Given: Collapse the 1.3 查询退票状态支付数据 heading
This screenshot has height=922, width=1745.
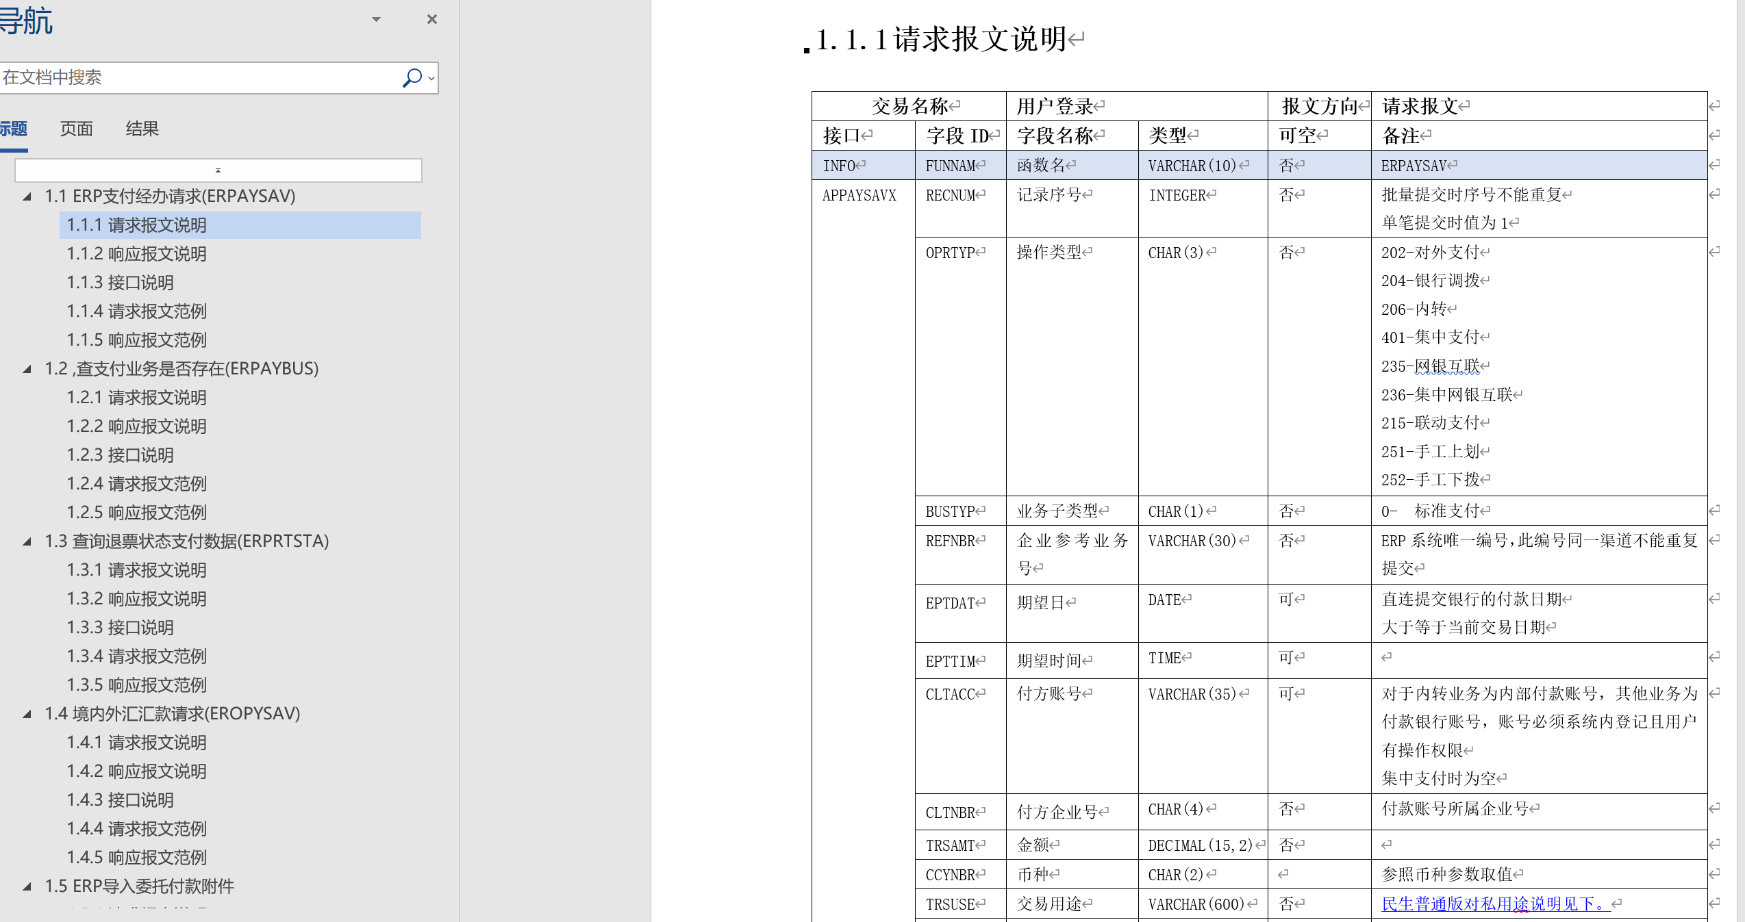Looking at the screenshot, I should click(x=27, y=541).
